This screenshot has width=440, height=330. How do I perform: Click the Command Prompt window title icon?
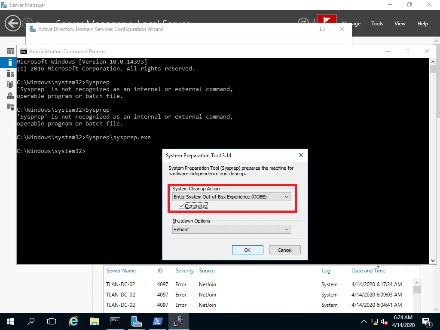click(x=24, y=52)
